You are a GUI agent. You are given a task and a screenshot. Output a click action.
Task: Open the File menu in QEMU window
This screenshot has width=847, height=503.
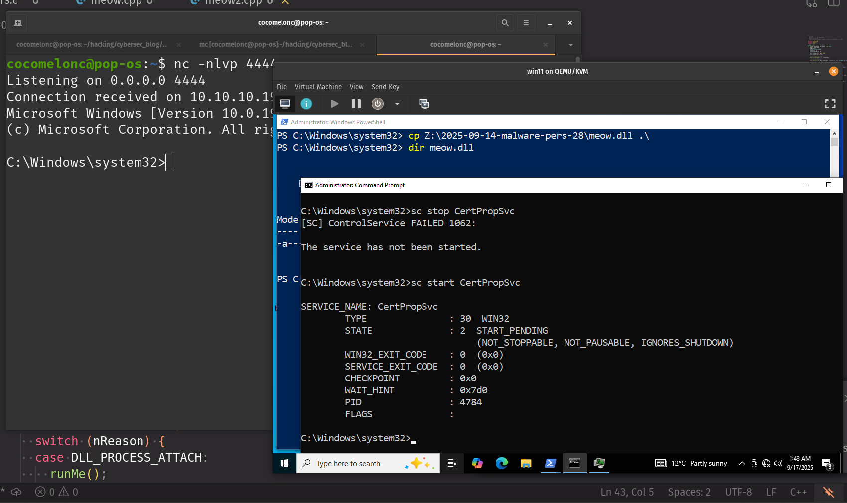282,87
